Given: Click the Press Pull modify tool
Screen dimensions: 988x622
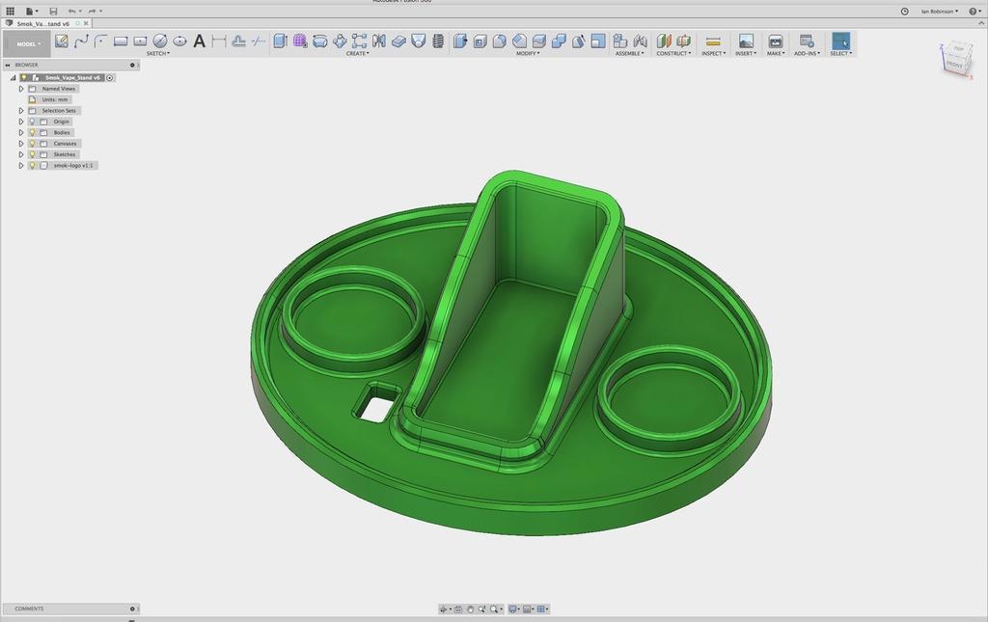Looking at the screenshot, I should (460, 41).
